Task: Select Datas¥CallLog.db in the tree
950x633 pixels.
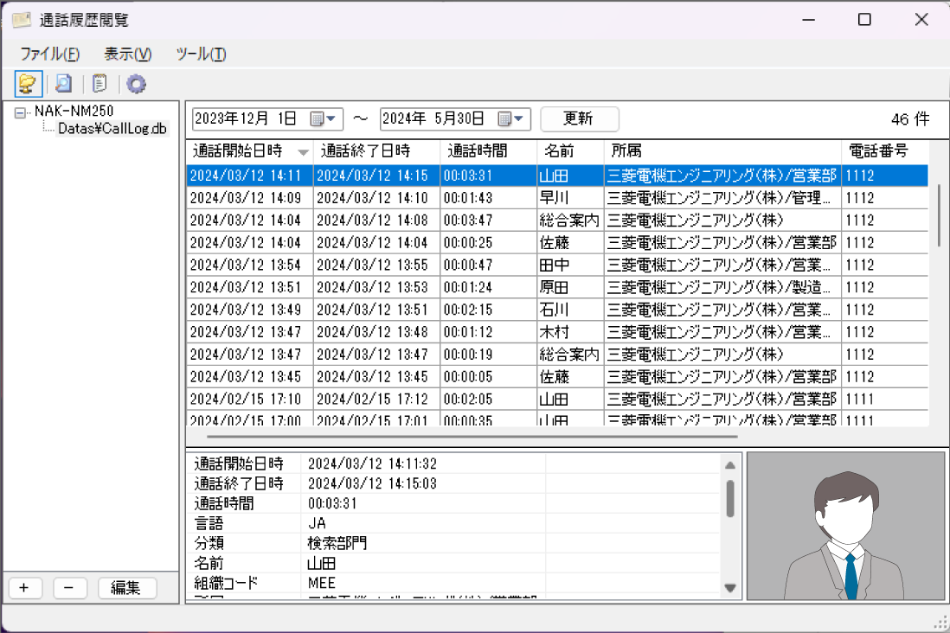Action: coord(112,129)
